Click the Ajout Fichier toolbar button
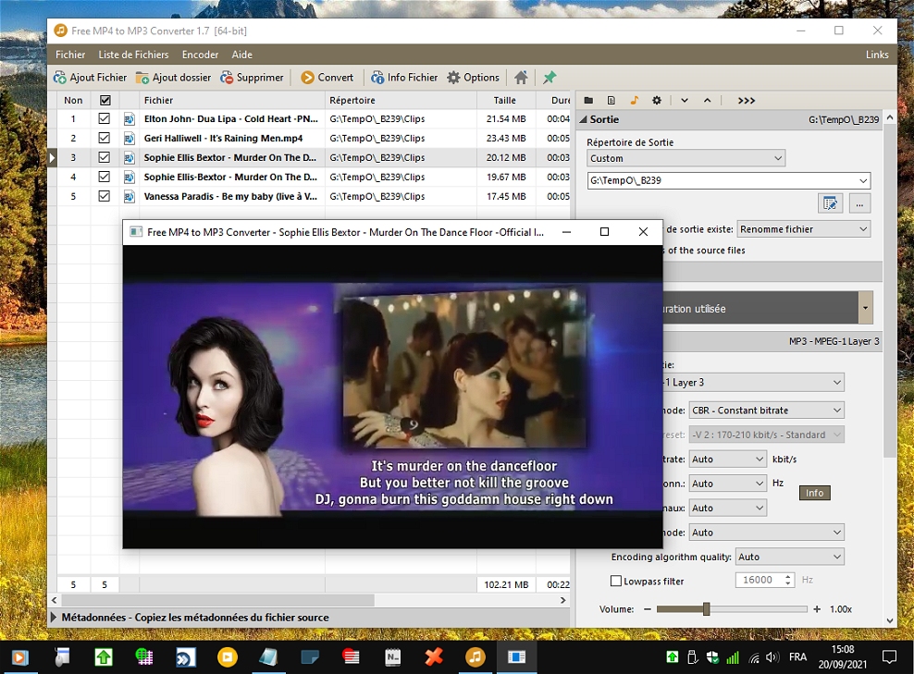This screenshot has height=674, width=914. coord(90,78)
